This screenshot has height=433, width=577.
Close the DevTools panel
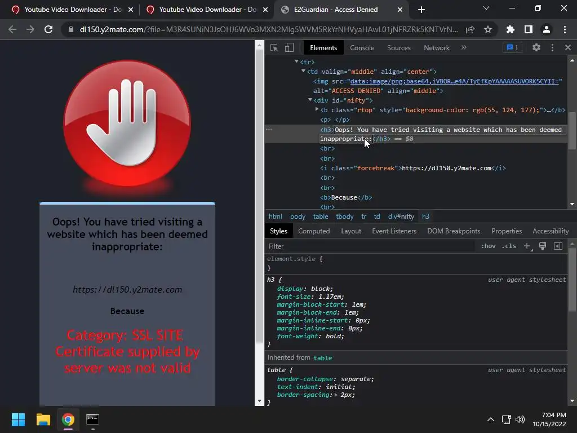(568, 47)
